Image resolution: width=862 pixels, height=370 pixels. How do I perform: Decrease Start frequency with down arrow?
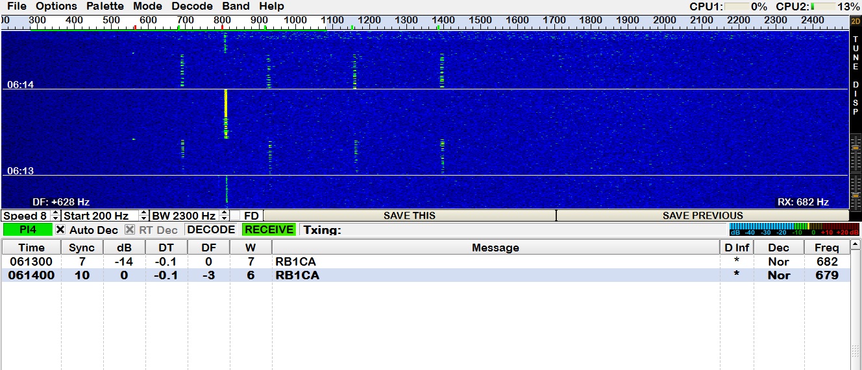(x=144, y=218)
